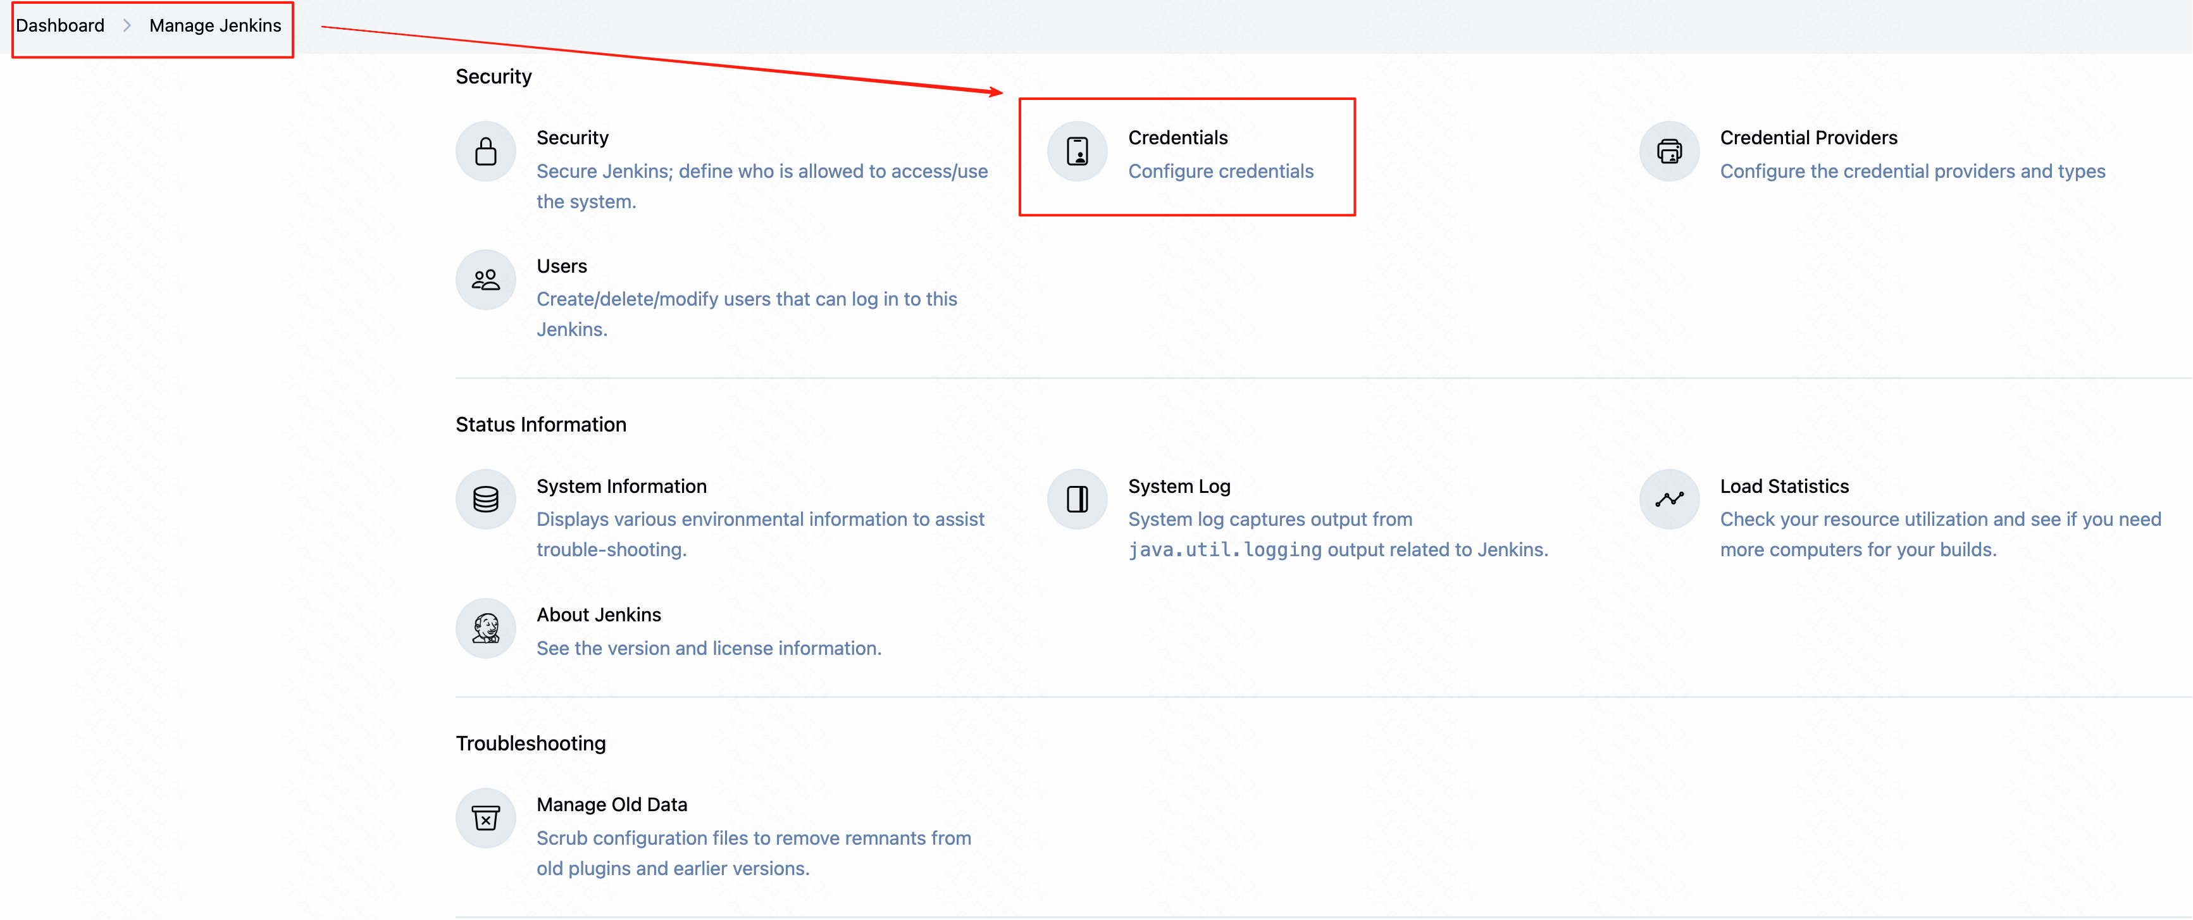Open the About Jenkins title link
The image size is (2193, 920).
[x=599, y=615]
